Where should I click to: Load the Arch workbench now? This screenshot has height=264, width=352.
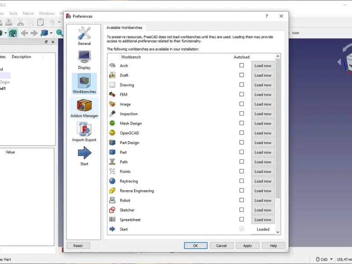click(x=263, y=66)
